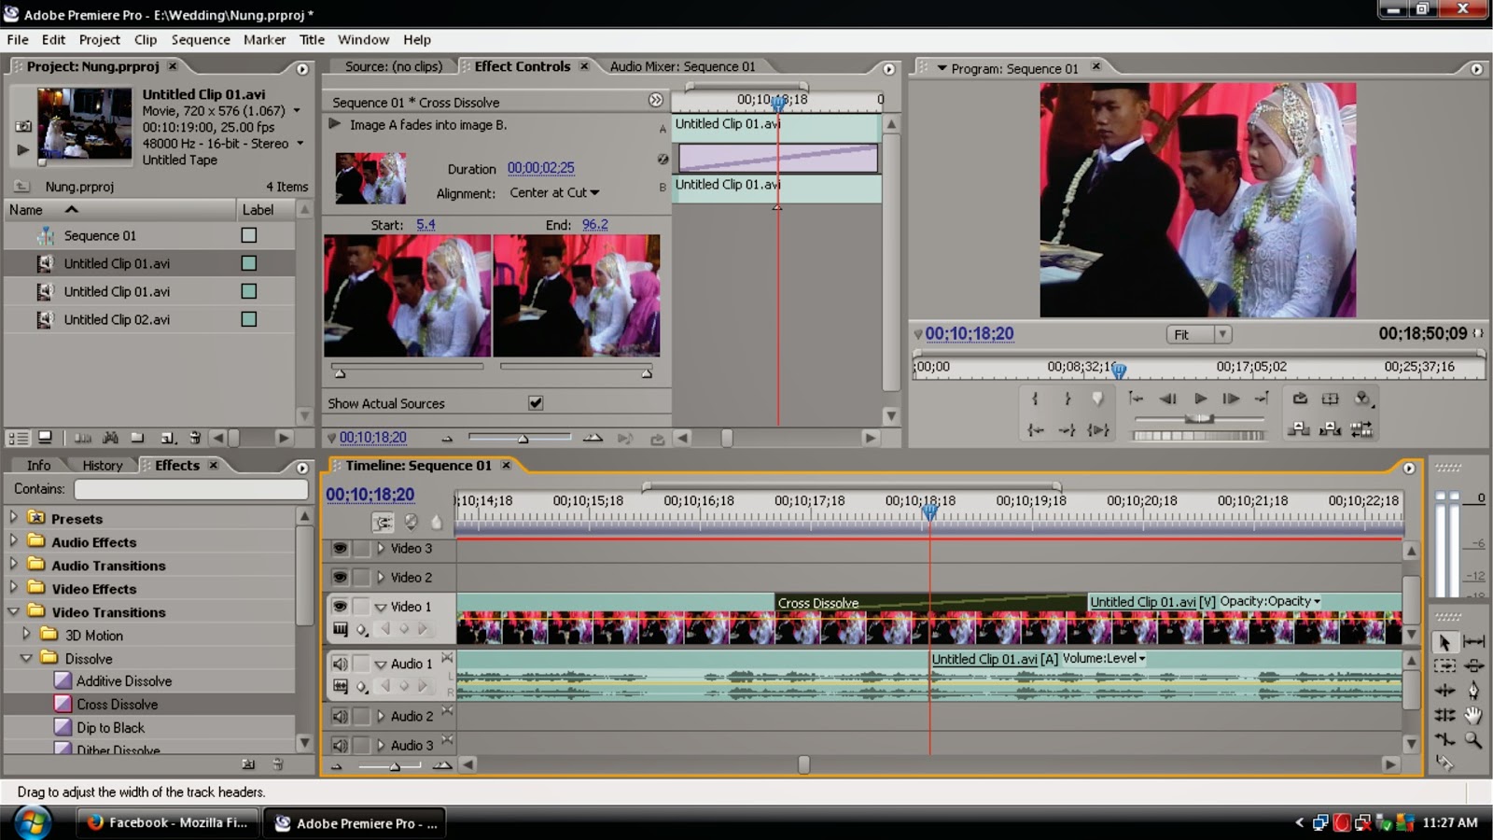Select the Selection arrow tool
The image size is (1493, 840).
1444,642
